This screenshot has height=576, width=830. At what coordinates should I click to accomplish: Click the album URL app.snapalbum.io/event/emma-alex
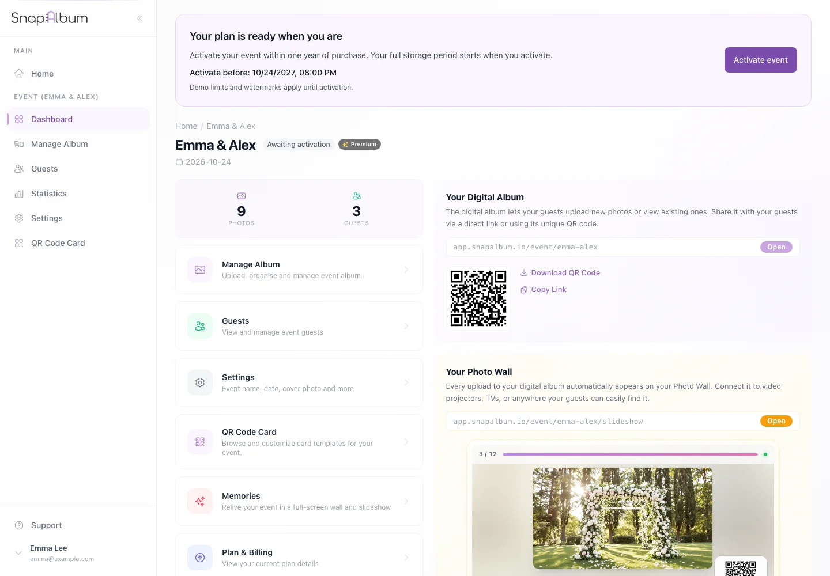coord(526,247)
